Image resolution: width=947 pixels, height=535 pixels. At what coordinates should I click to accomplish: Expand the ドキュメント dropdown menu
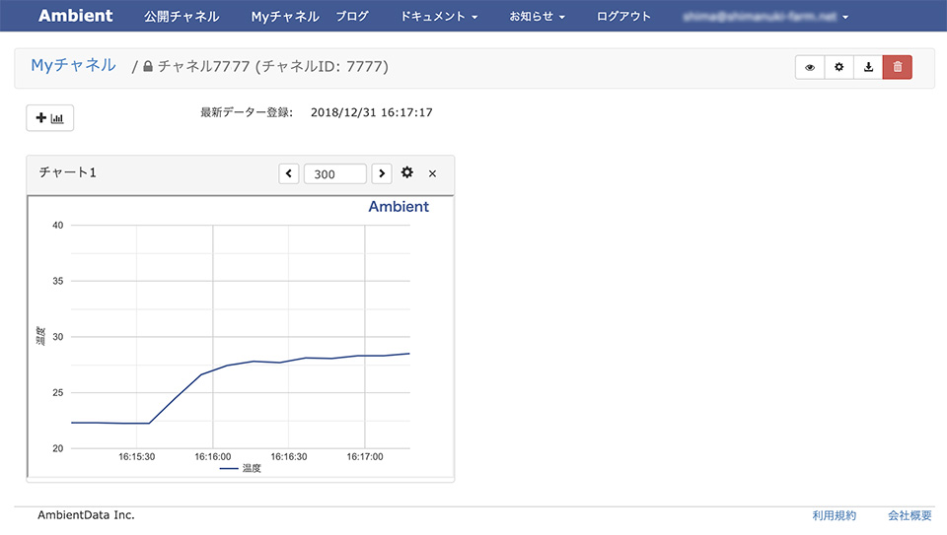tap(439, 16)
